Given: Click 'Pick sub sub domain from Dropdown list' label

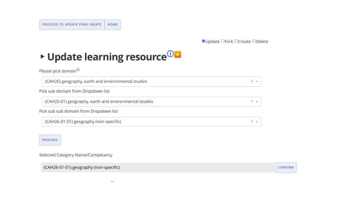Looking at the screenshot, I should tap(78, 111).
